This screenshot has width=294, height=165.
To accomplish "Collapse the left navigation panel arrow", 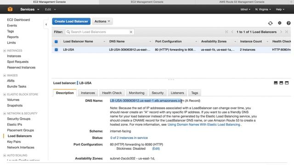I will click(x=46, y=24).
